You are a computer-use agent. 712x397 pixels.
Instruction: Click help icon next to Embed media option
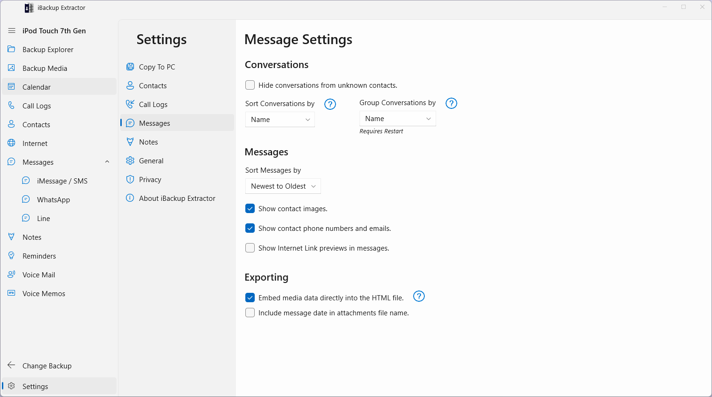[x=419, y=297]
